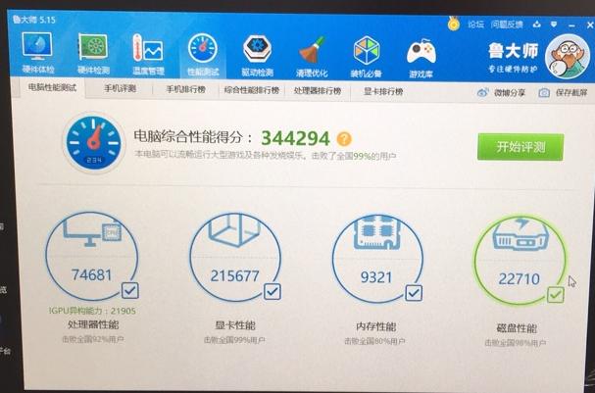Click 击败全国99%用户 under 显卡性能

point(234,340)
